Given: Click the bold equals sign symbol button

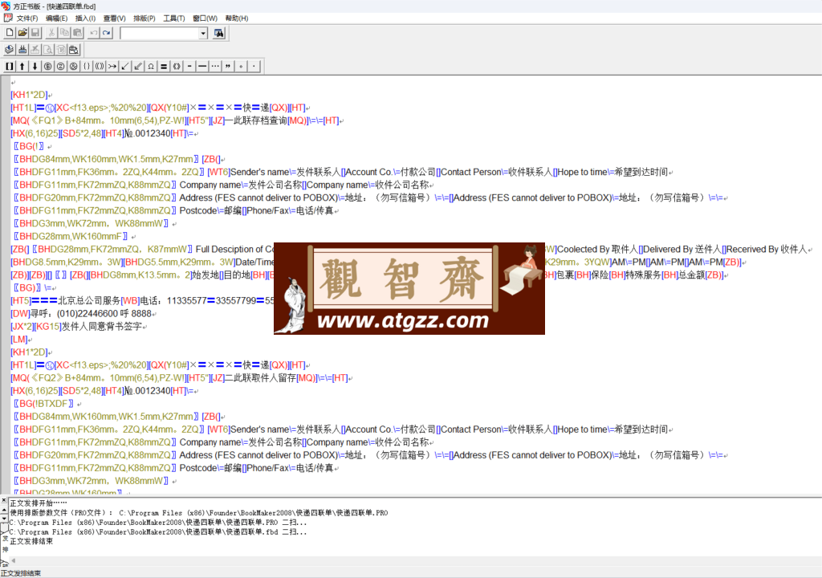Looking at the screenshot, I should tap(164, 66).
